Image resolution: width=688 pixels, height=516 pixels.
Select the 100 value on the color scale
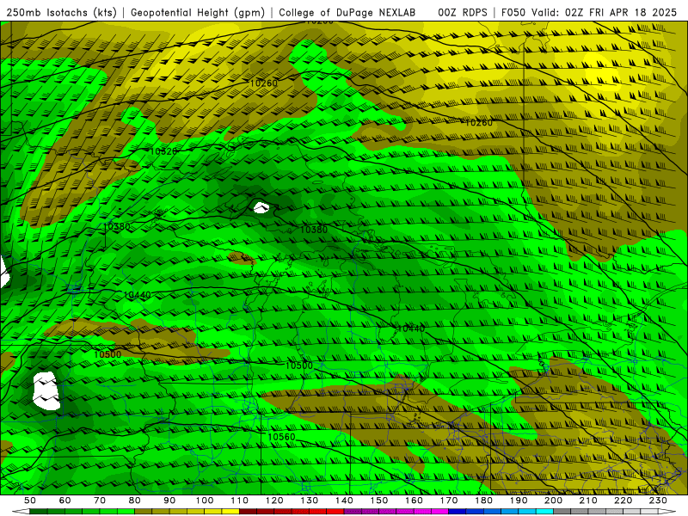[x=205, y=501]
